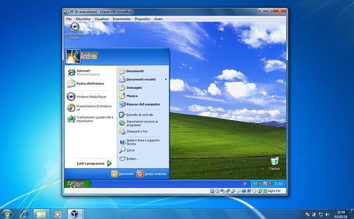This screenshot has width=354, height=219.
Task: Click Cerca in the Start menu
Action: click(x=127, y=150)
